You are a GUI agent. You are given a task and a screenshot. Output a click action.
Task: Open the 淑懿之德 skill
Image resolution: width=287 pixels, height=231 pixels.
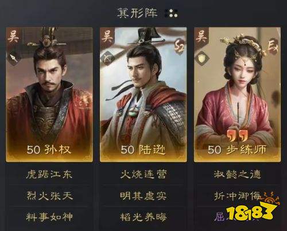(x=238, y=174)
